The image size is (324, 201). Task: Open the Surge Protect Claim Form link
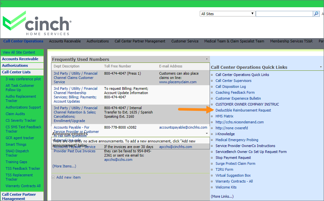coord(235,163)
